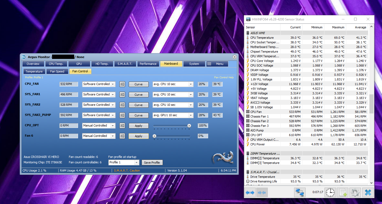Close sensors with the blue X icon
This screenshot has height=204, width=382.
coord(368,193)
